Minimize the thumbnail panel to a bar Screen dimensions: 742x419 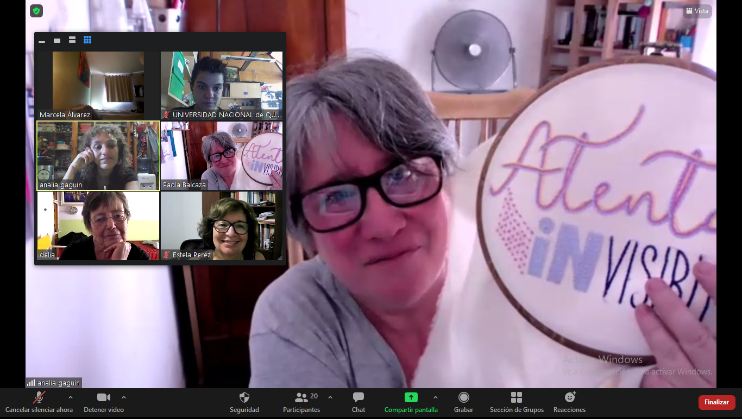coord(42,41)
